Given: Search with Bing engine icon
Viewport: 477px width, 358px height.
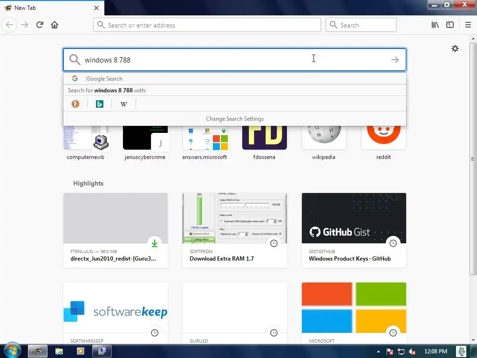Looking at the screenshot, I should (100, 104).
